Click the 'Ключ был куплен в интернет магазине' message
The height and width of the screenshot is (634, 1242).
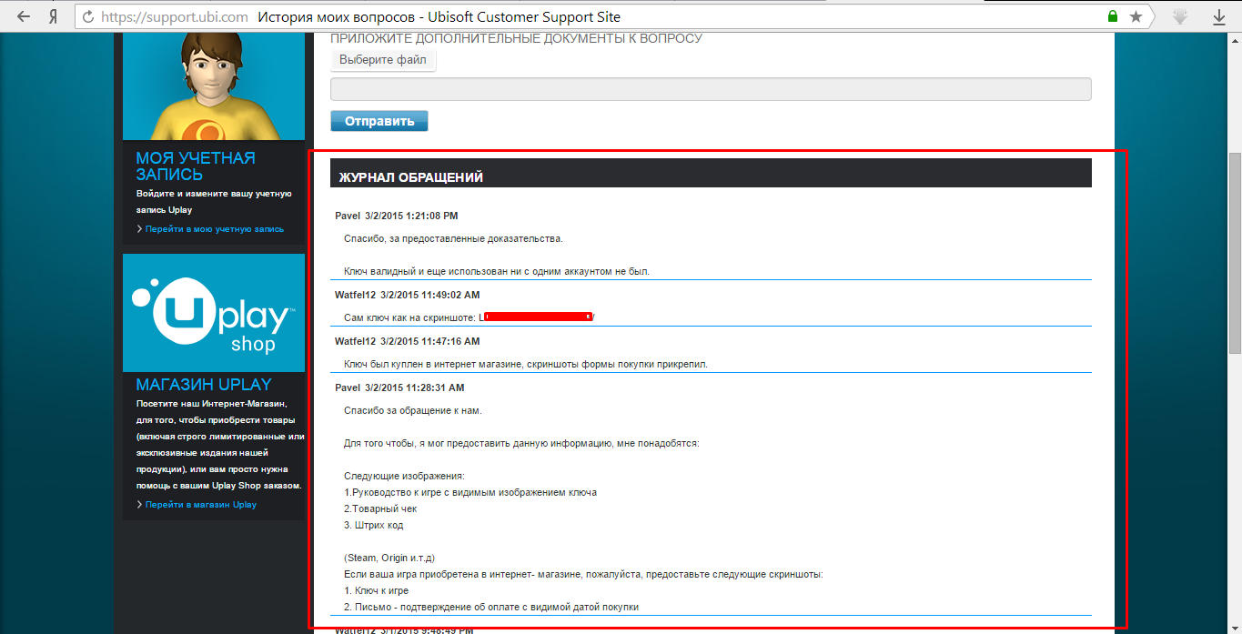pos(526,364)
